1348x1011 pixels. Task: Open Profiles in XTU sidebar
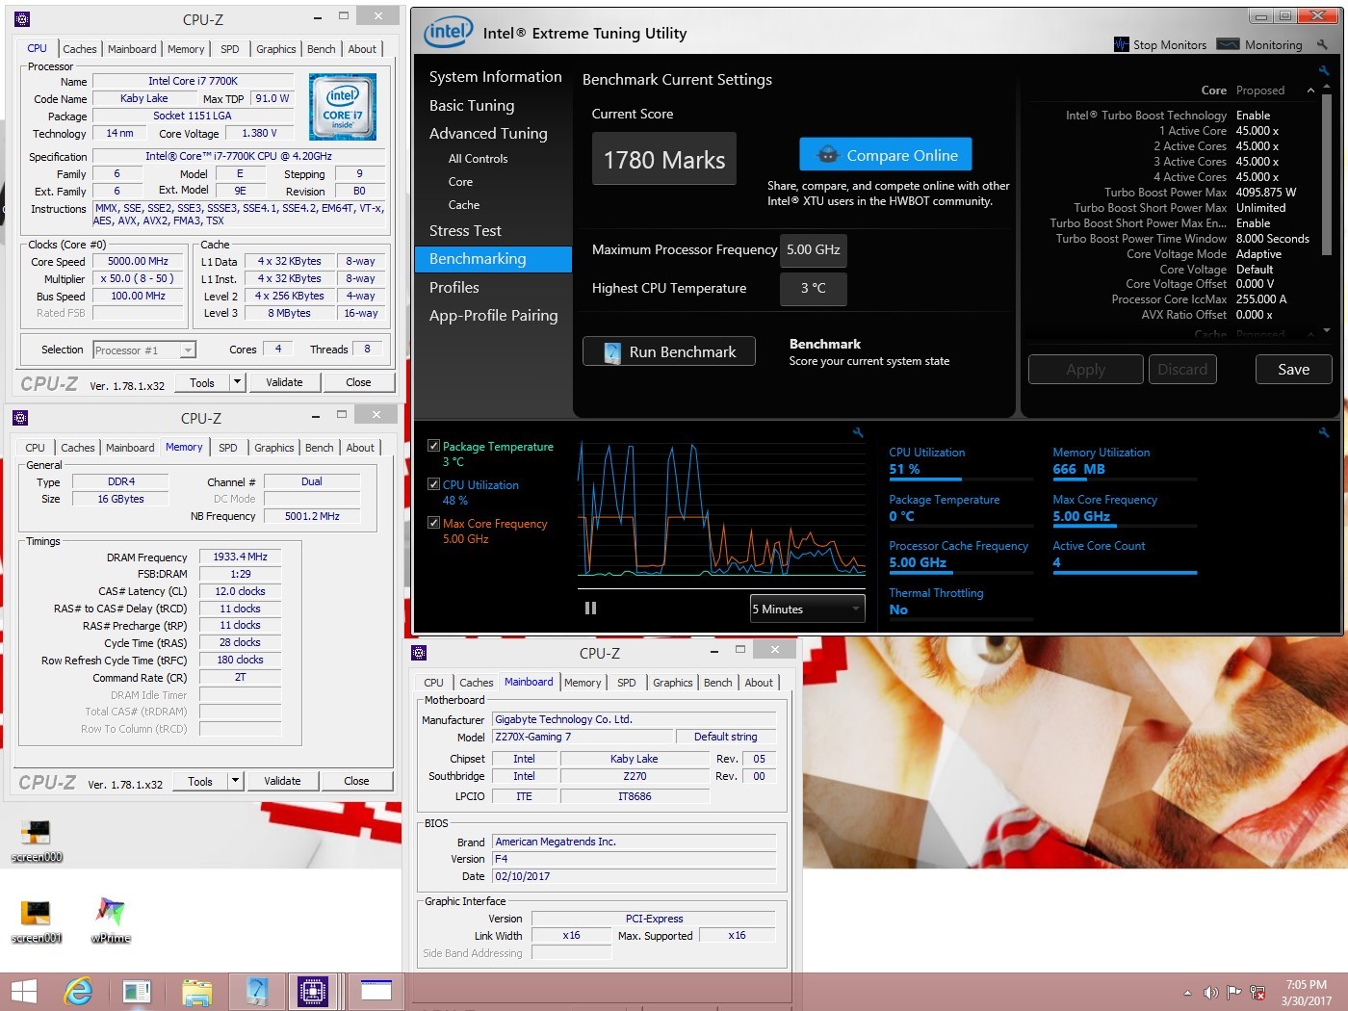[454, 288]
